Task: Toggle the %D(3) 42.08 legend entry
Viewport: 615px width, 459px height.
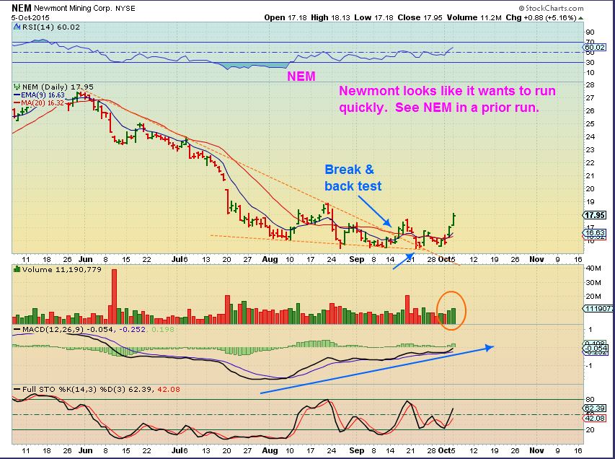Action: pos(168,389)
